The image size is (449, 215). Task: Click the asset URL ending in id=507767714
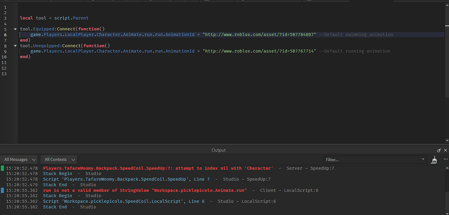click(259, 51)
